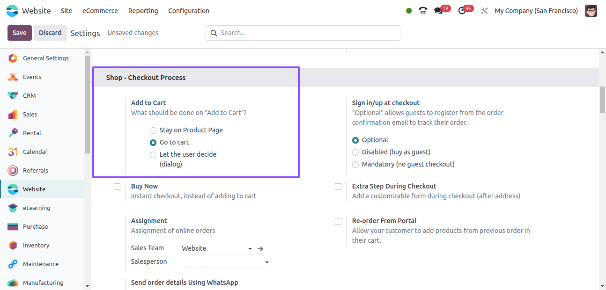Open Sales Team record via arrow icon
The width and height of the screenshot is (606, 290).
coord(261,249)
